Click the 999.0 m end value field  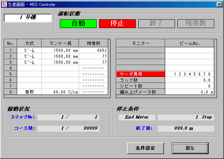[186, 129]
